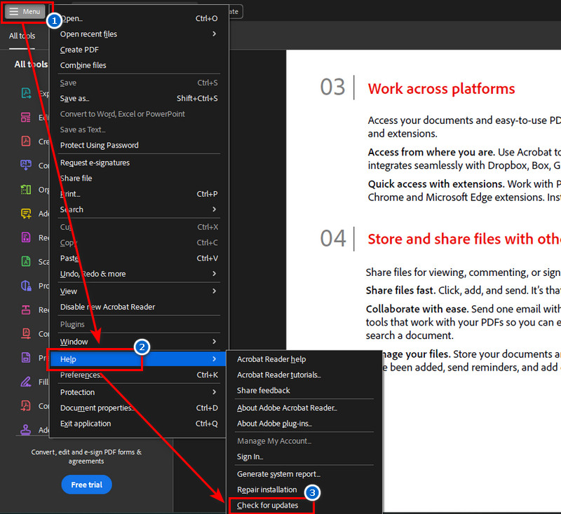This screenshot has width=561, height=514.
Task: Select Share file in the menu
Action: [139, 179]
